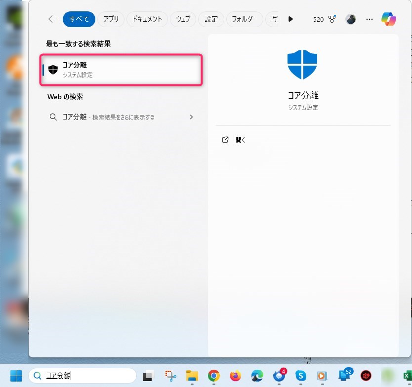Open Google Chrome from the taskbar

(x=213, y=376)
